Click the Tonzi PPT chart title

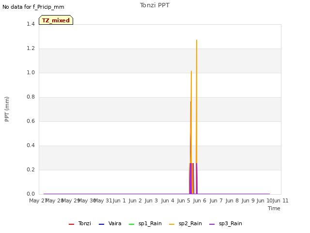click(155, 5)
